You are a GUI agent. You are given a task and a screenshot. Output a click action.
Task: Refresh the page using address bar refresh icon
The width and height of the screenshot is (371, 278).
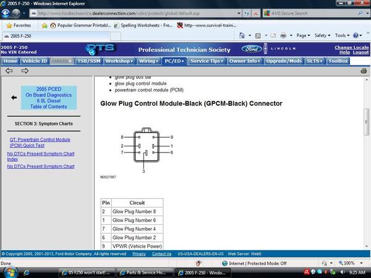(247, 14)
